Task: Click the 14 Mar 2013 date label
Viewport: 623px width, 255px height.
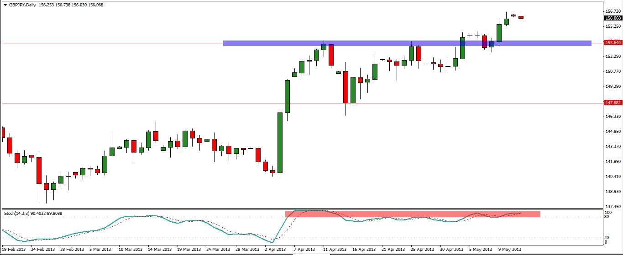Action: click(160, 250)
